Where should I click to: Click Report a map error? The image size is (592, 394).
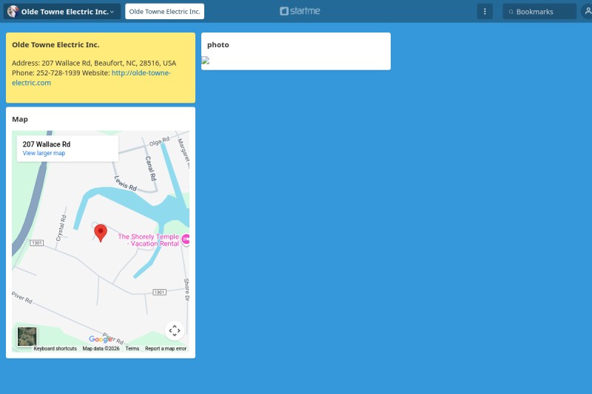(x=166, y=348)
